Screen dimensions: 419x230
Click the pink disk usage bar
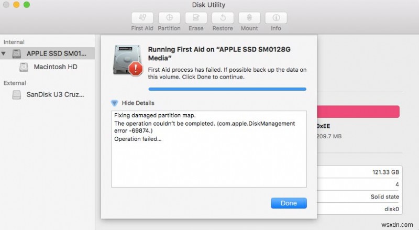(x=358, y=111)
